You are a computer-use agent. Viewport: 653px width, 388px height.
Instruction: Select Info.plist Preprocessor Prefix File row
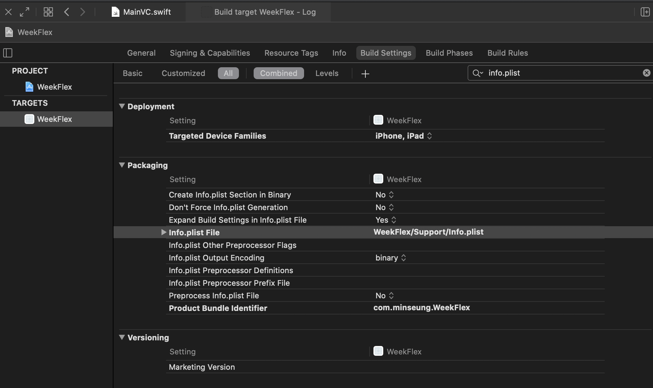pyautogui.click(x=385, y=283)
